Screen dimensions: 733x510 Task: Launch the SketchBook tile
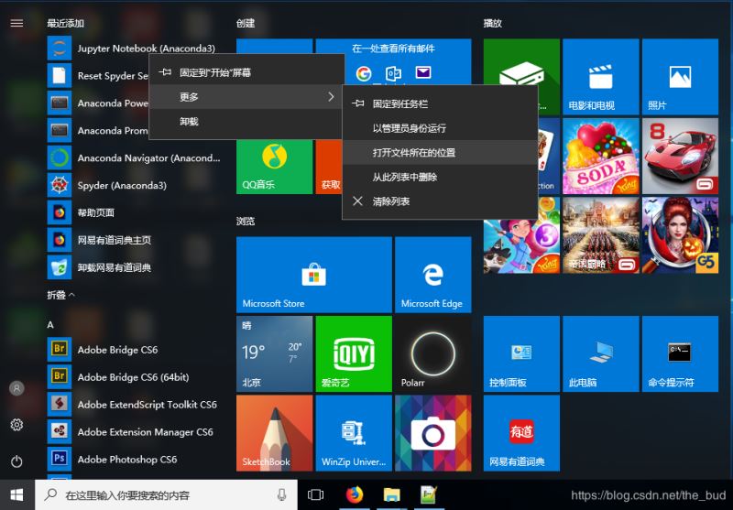(274, 433)
